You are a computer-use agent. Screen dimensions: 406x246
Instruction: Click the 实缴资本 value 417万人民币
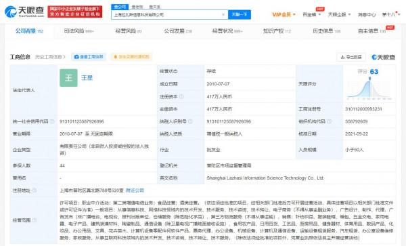pos(219,109)
